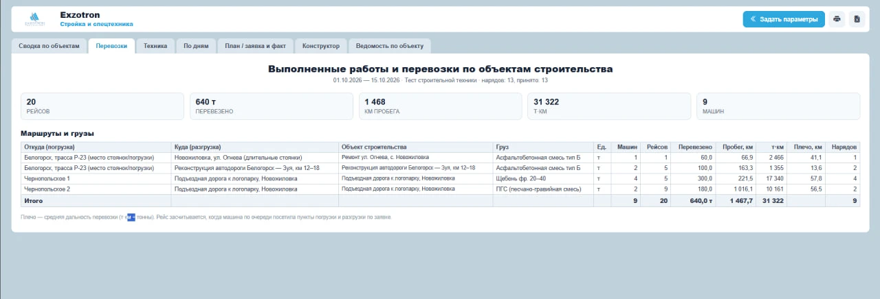The width and height of the screenshot is (880, 299).
Task: Click the Нарядов column header
Action: click(844, 147)
